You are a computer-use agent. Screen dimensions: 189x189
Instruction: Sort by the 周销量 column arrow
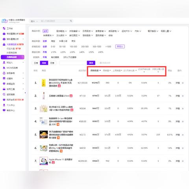click(110, 70)
